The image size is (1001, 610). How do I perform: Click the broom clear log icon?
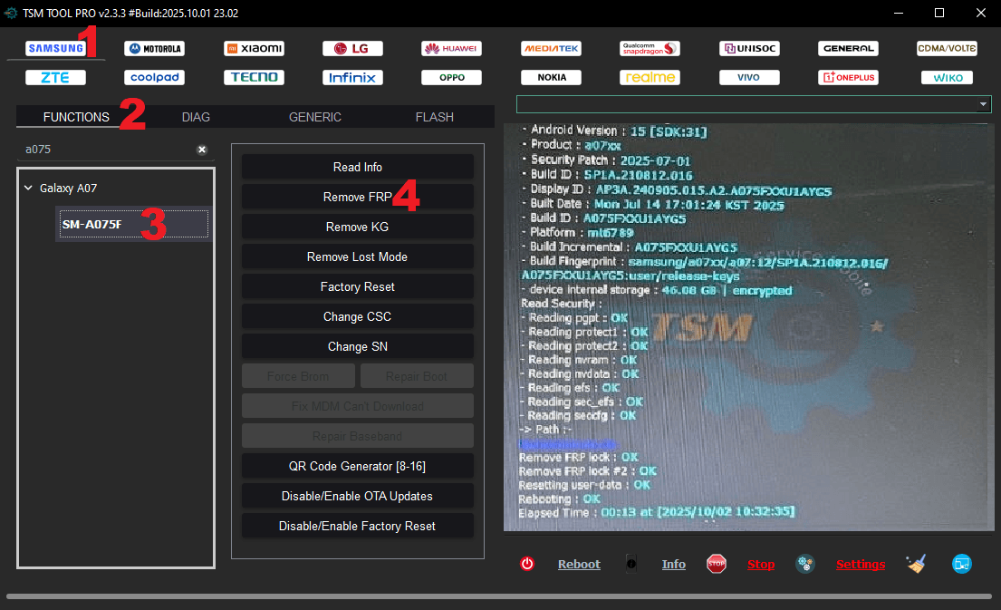916,564
